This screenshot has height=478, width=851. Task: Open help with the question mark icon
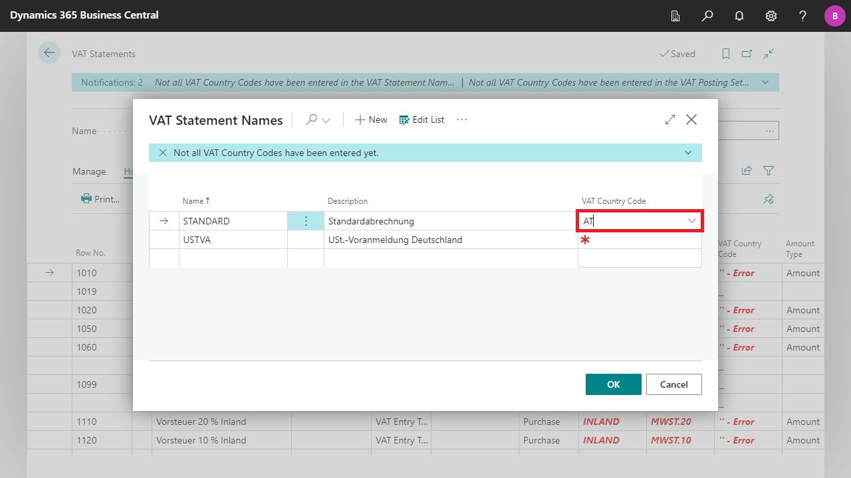click(802, 16)
